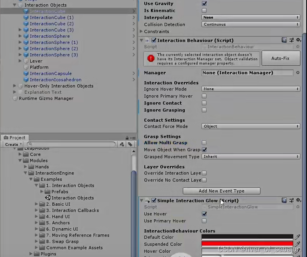The image size is (307, 257).
Task: Click the red error warning icon
Action: coord(151,58)
